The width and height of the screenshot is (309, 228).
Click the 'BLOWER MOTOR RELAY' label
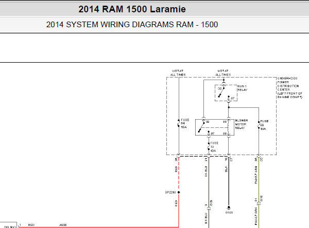pyautogui.click(x=242, y=124)
